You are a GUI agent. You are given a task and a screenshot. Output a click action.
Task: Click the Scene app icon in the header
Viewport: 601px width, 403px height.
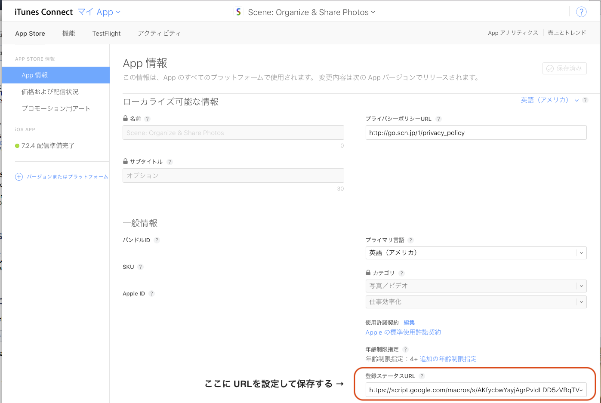pyautogui.click(x=239, y=12)
